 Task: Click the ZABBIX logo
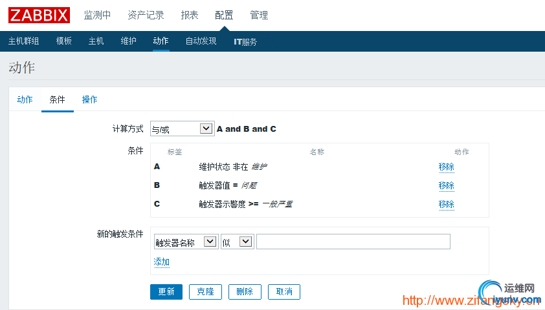39,15
